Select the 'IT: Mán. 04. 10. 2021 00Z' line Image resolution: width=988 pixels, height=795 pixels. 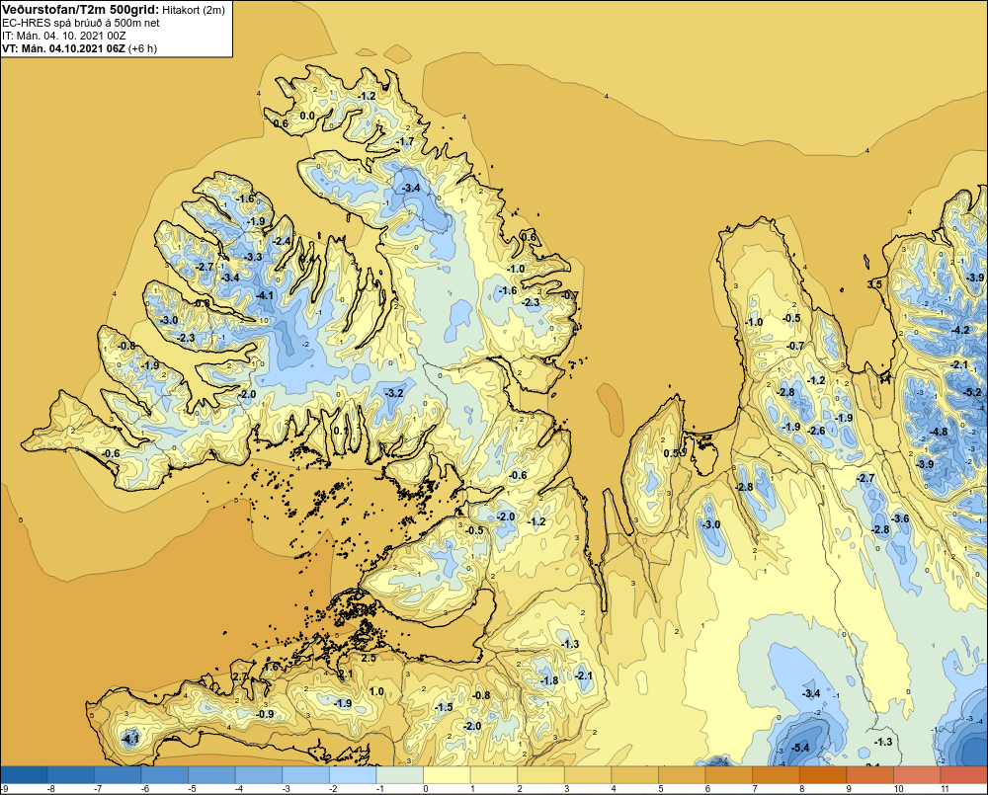[63, 36]
